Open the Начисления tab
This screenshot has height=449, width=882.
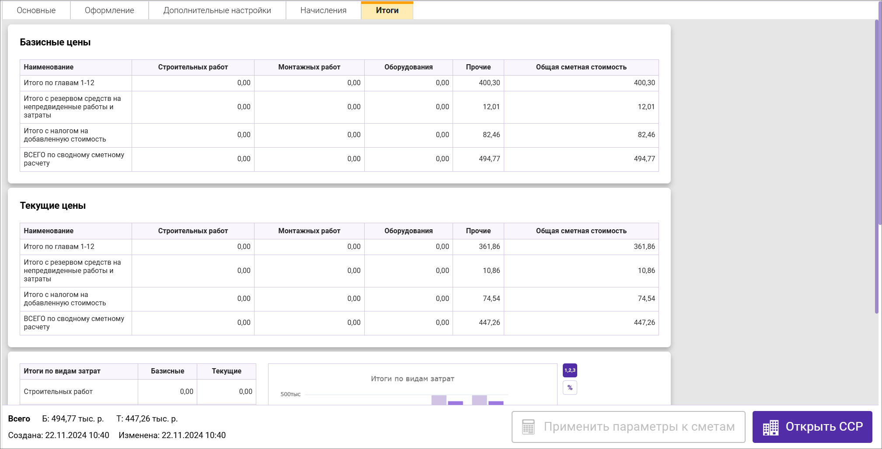[323, 10]
